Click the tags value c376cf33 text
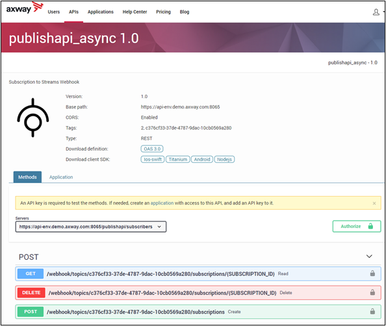This screenshot has height=326, width=386. click(186, 128)
